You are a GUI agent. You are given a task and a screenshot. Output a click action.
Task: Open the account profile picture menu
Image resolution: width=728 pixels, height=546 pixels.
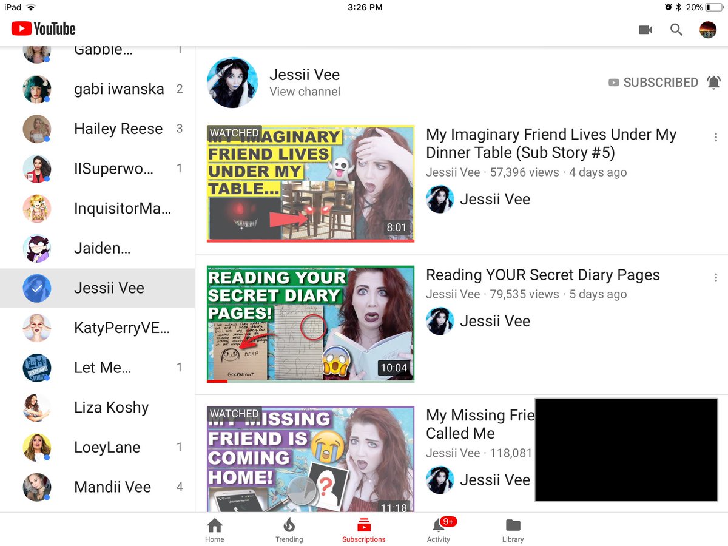point(708,29)
